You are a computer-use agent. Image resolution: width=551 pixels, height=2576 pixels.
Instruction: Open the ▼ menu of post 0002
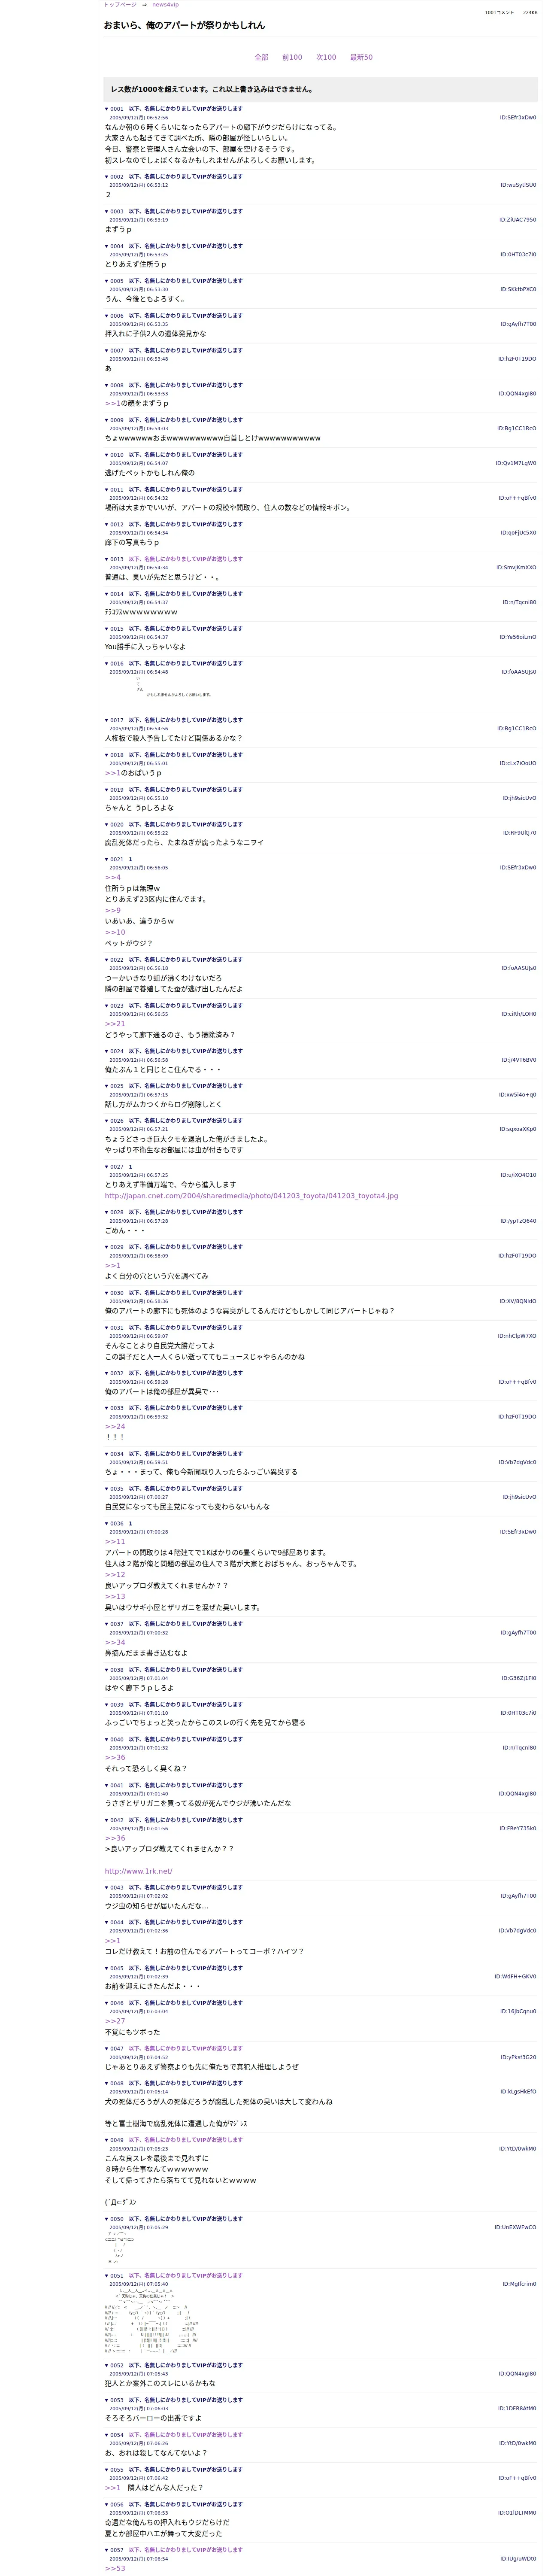(x=107, y=177)
